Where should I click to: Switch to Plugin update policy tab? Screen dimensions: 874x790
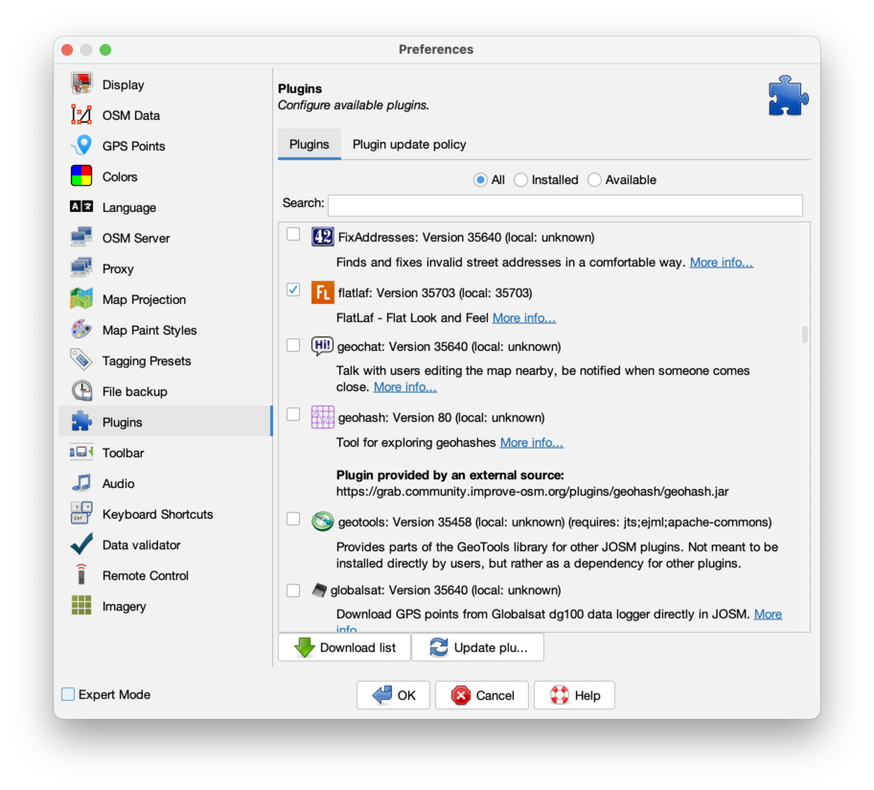[409, 144]
